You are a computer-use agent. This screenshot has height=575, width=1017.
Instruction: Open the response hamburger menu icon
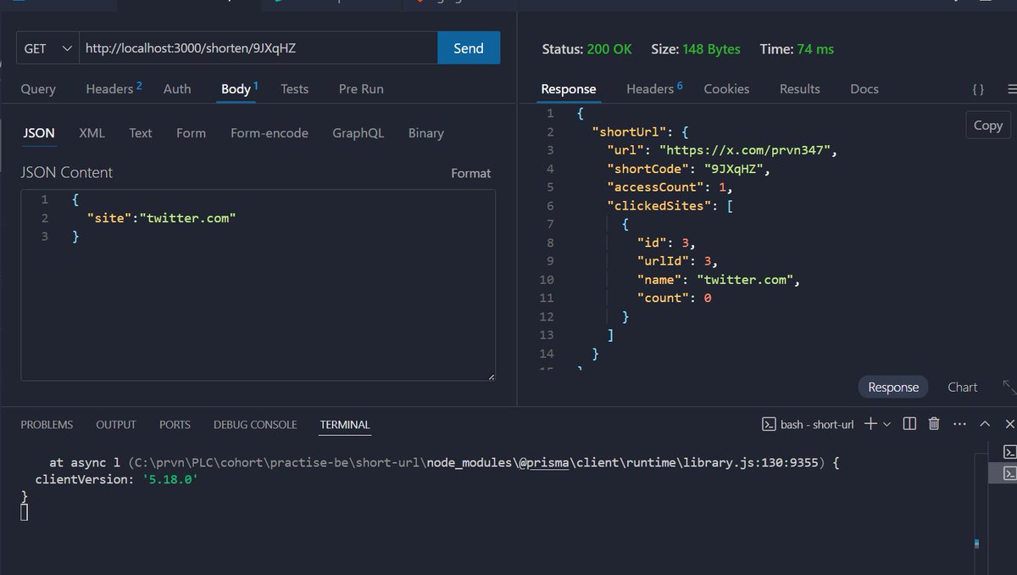tap(1011, 89)
